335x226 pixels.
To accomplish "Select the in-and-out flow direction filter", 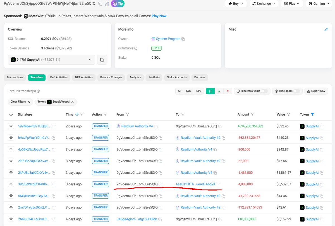I will (x=210, y=91).
